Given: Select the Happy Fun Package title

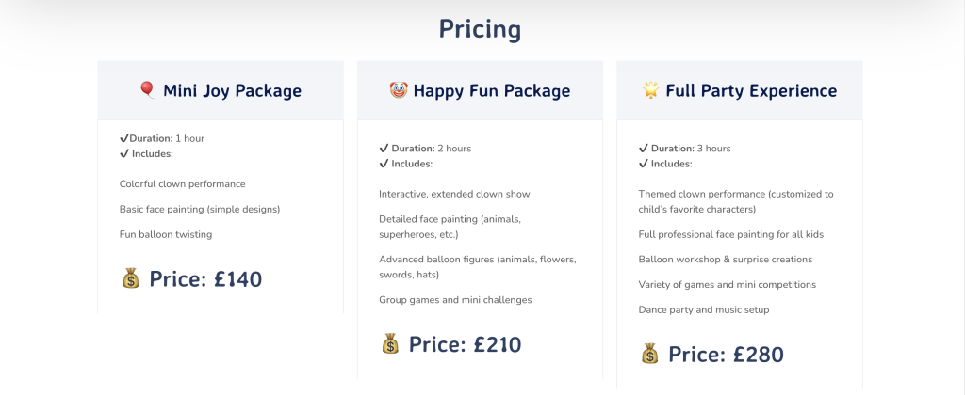Looking at the screenshot, I should pyautogui.click(x=491, y=91).
